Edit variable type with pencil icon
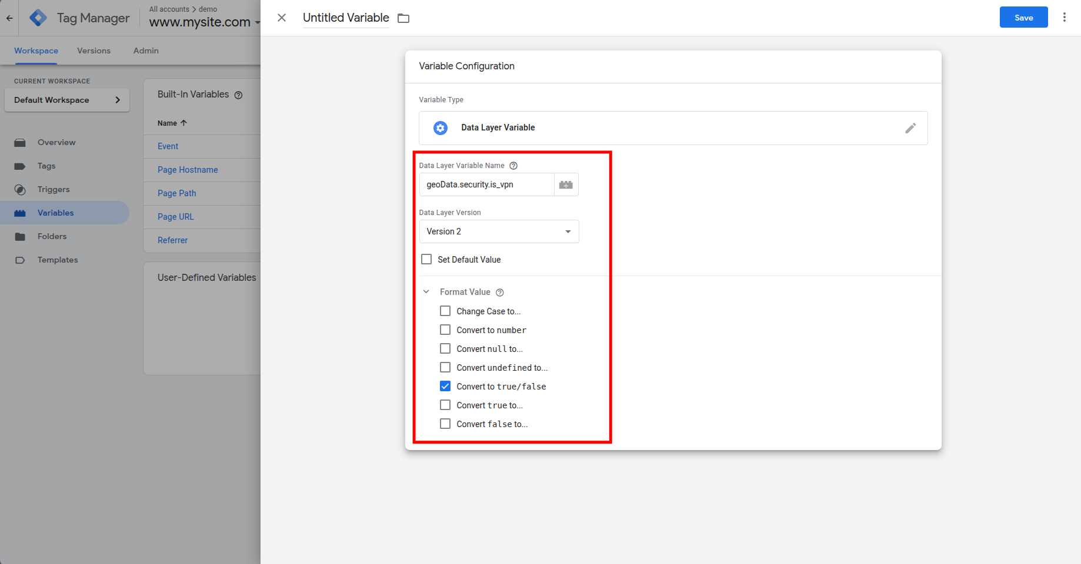The image size is (1081, 564). [x=910, y=128]
